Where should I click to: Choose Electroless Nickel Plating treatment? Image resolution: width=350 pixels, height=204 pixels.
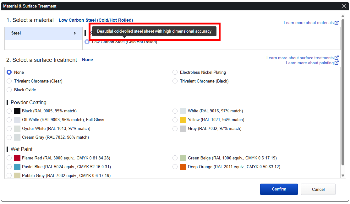coord(175,72)
